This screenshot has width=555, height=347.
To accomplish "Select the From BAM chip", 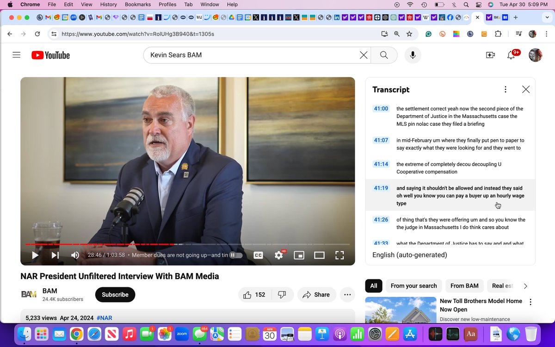I will pos(464,286).
